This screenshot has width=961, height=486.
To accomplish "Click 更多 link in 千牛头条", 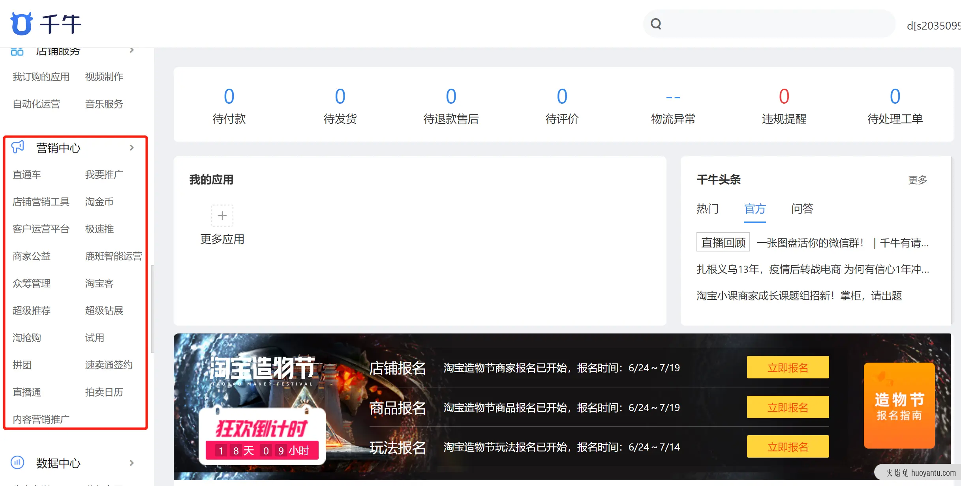I will pos(917,180).
